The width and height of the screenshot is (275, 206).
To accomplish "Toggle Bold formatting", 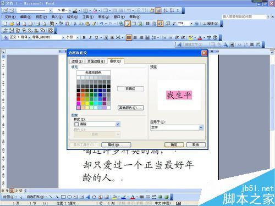I will pyautogui.click(x=84, y=37).
